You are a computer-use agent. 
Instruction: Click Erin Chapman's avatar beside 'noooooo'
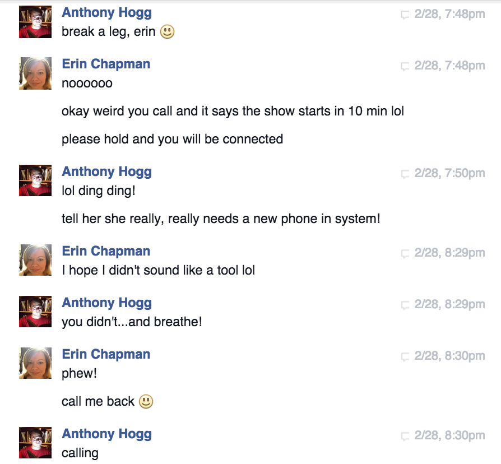(x=35, y=73)
